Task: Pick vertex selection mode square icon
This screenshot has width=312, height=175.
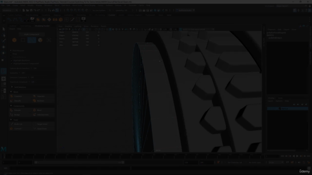Action: coord(23,40)
